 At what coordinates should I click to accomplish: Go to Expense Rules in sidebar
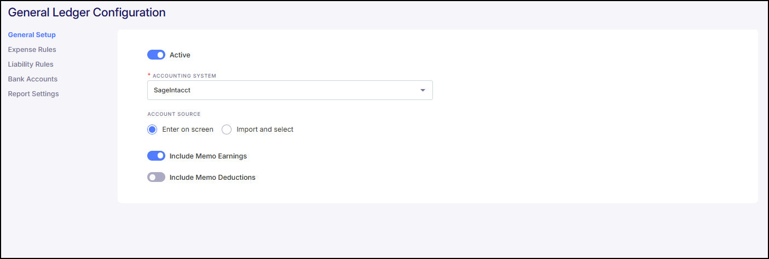tap(32, 50)
